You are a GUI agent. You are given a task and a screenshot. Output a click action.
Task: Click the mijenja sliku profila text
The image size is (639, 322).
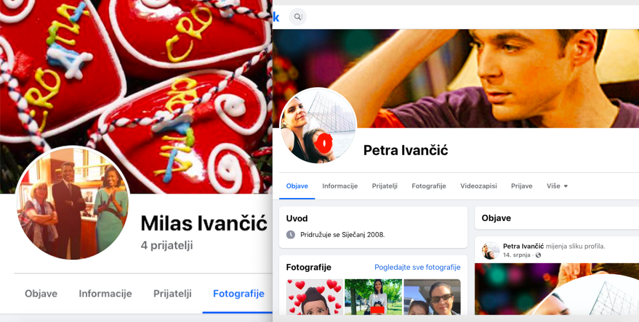[576, 246]
